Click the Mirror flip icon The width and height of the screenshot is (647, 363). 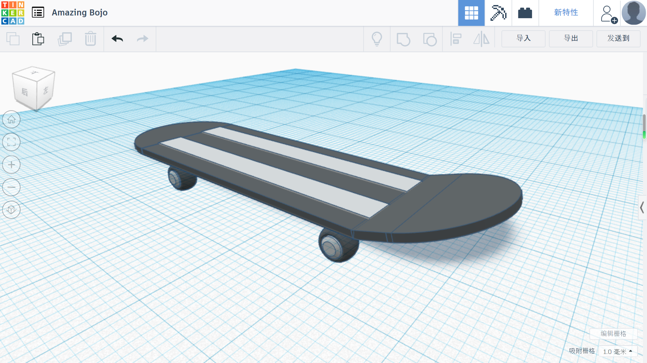click(481, 39)
